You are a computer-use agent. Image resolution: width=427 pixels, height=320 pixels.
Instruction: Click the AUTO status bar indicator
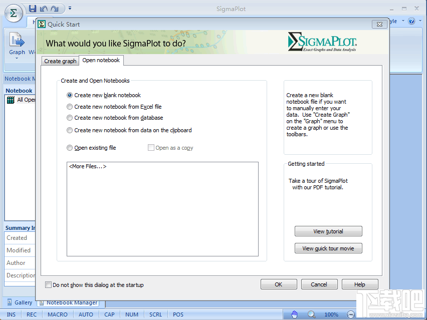[86, 314]
